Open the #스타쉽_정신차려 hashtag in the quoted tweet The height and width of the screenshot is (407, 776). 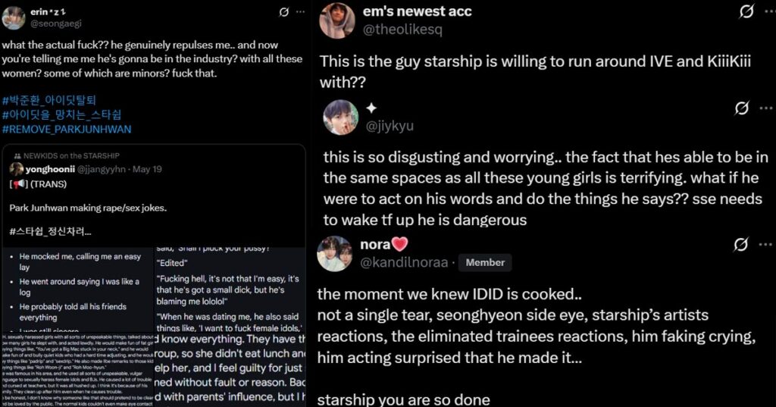point(47,229)
